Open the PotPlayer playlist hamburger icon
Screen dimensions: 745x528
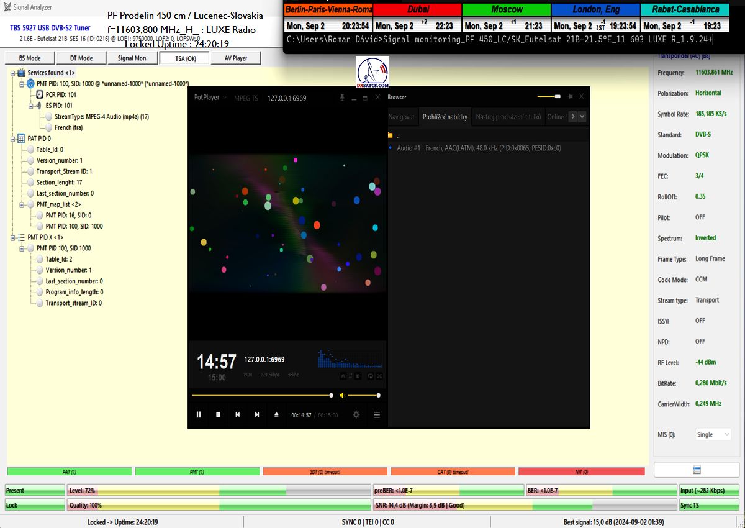[x=376, y=415]
